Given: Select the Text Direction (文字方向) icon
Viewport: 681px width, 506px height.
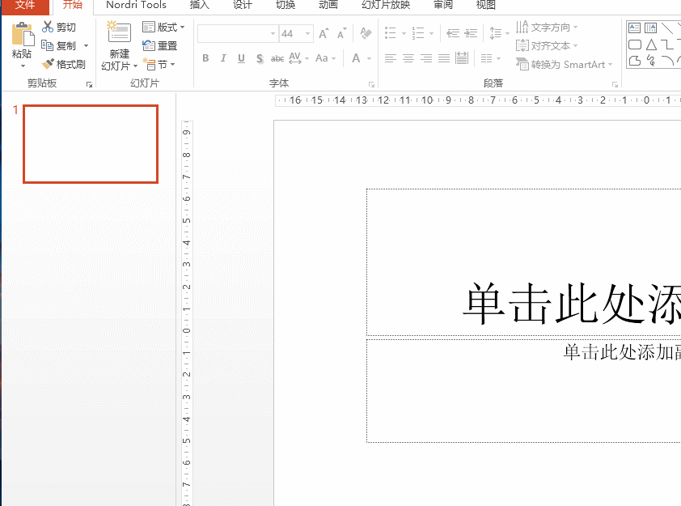Looking at the screenshot, I should tap(548, 27).
